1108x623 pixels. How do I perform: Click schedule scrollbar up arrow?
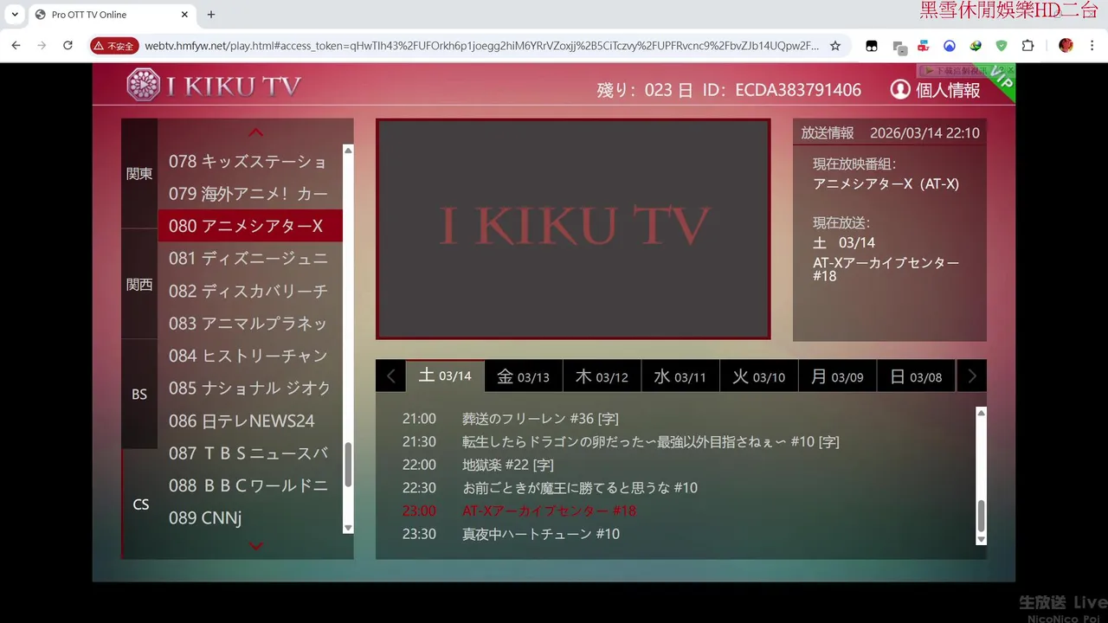[x=981, y=413]
